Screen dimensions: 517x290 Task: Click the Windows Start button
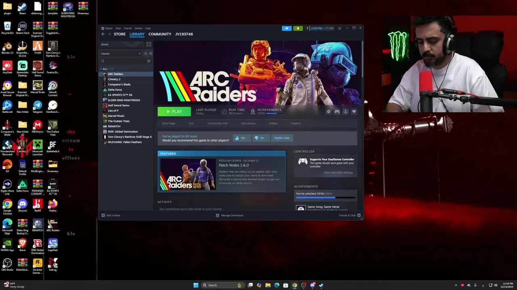196,285
